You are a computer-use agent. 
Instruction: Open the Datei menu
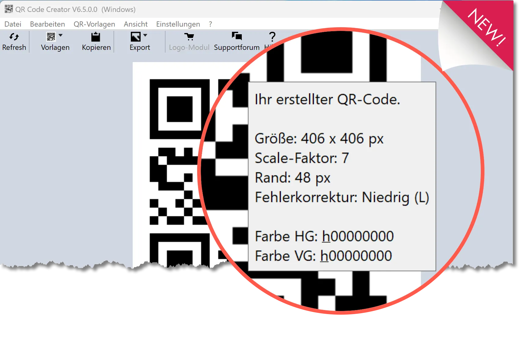[13, 24]
